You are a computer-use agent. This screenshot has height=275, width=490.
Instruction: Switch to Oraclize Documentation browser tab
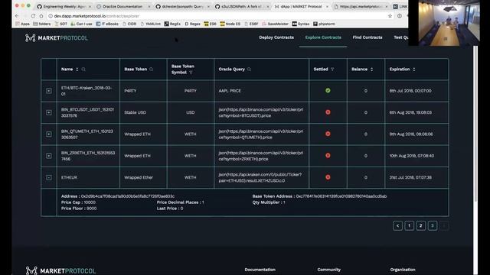point(122,6)
